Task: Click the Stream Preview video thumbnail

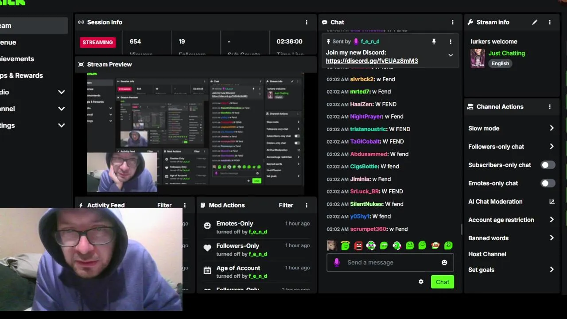Action: 195,133
